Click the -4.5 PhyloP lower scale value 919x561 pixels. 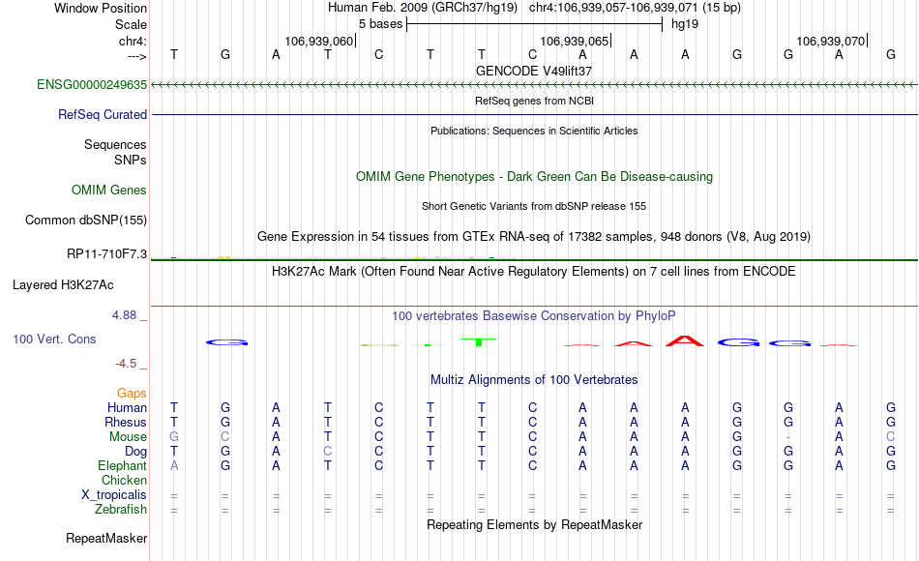click(126, 364)
